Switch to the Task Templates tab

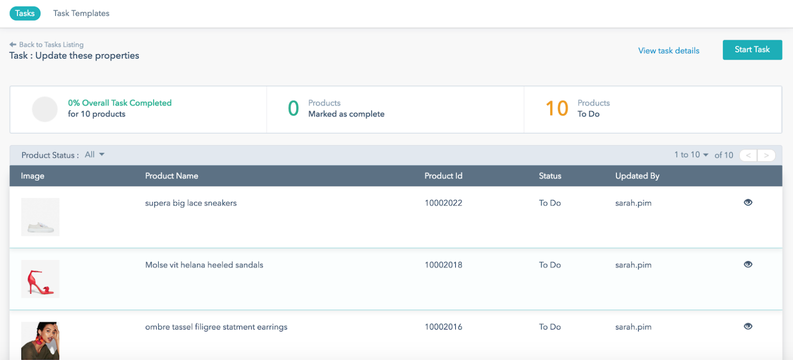[x=81, y=13]
